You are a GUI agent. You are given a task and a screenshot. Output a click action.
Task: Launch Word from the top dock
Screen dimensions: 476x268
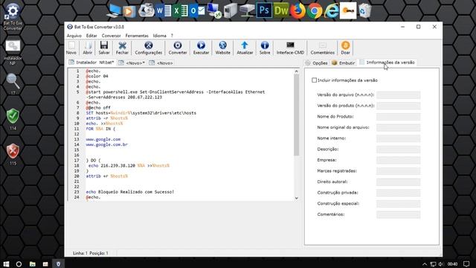tap(164, 10)
